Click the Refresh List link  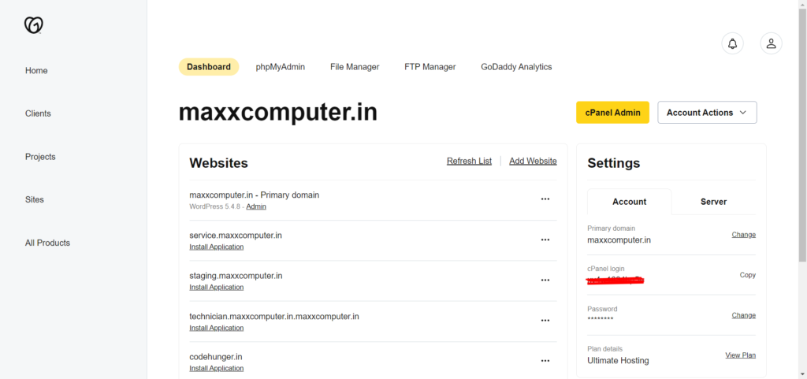point(470,161)
